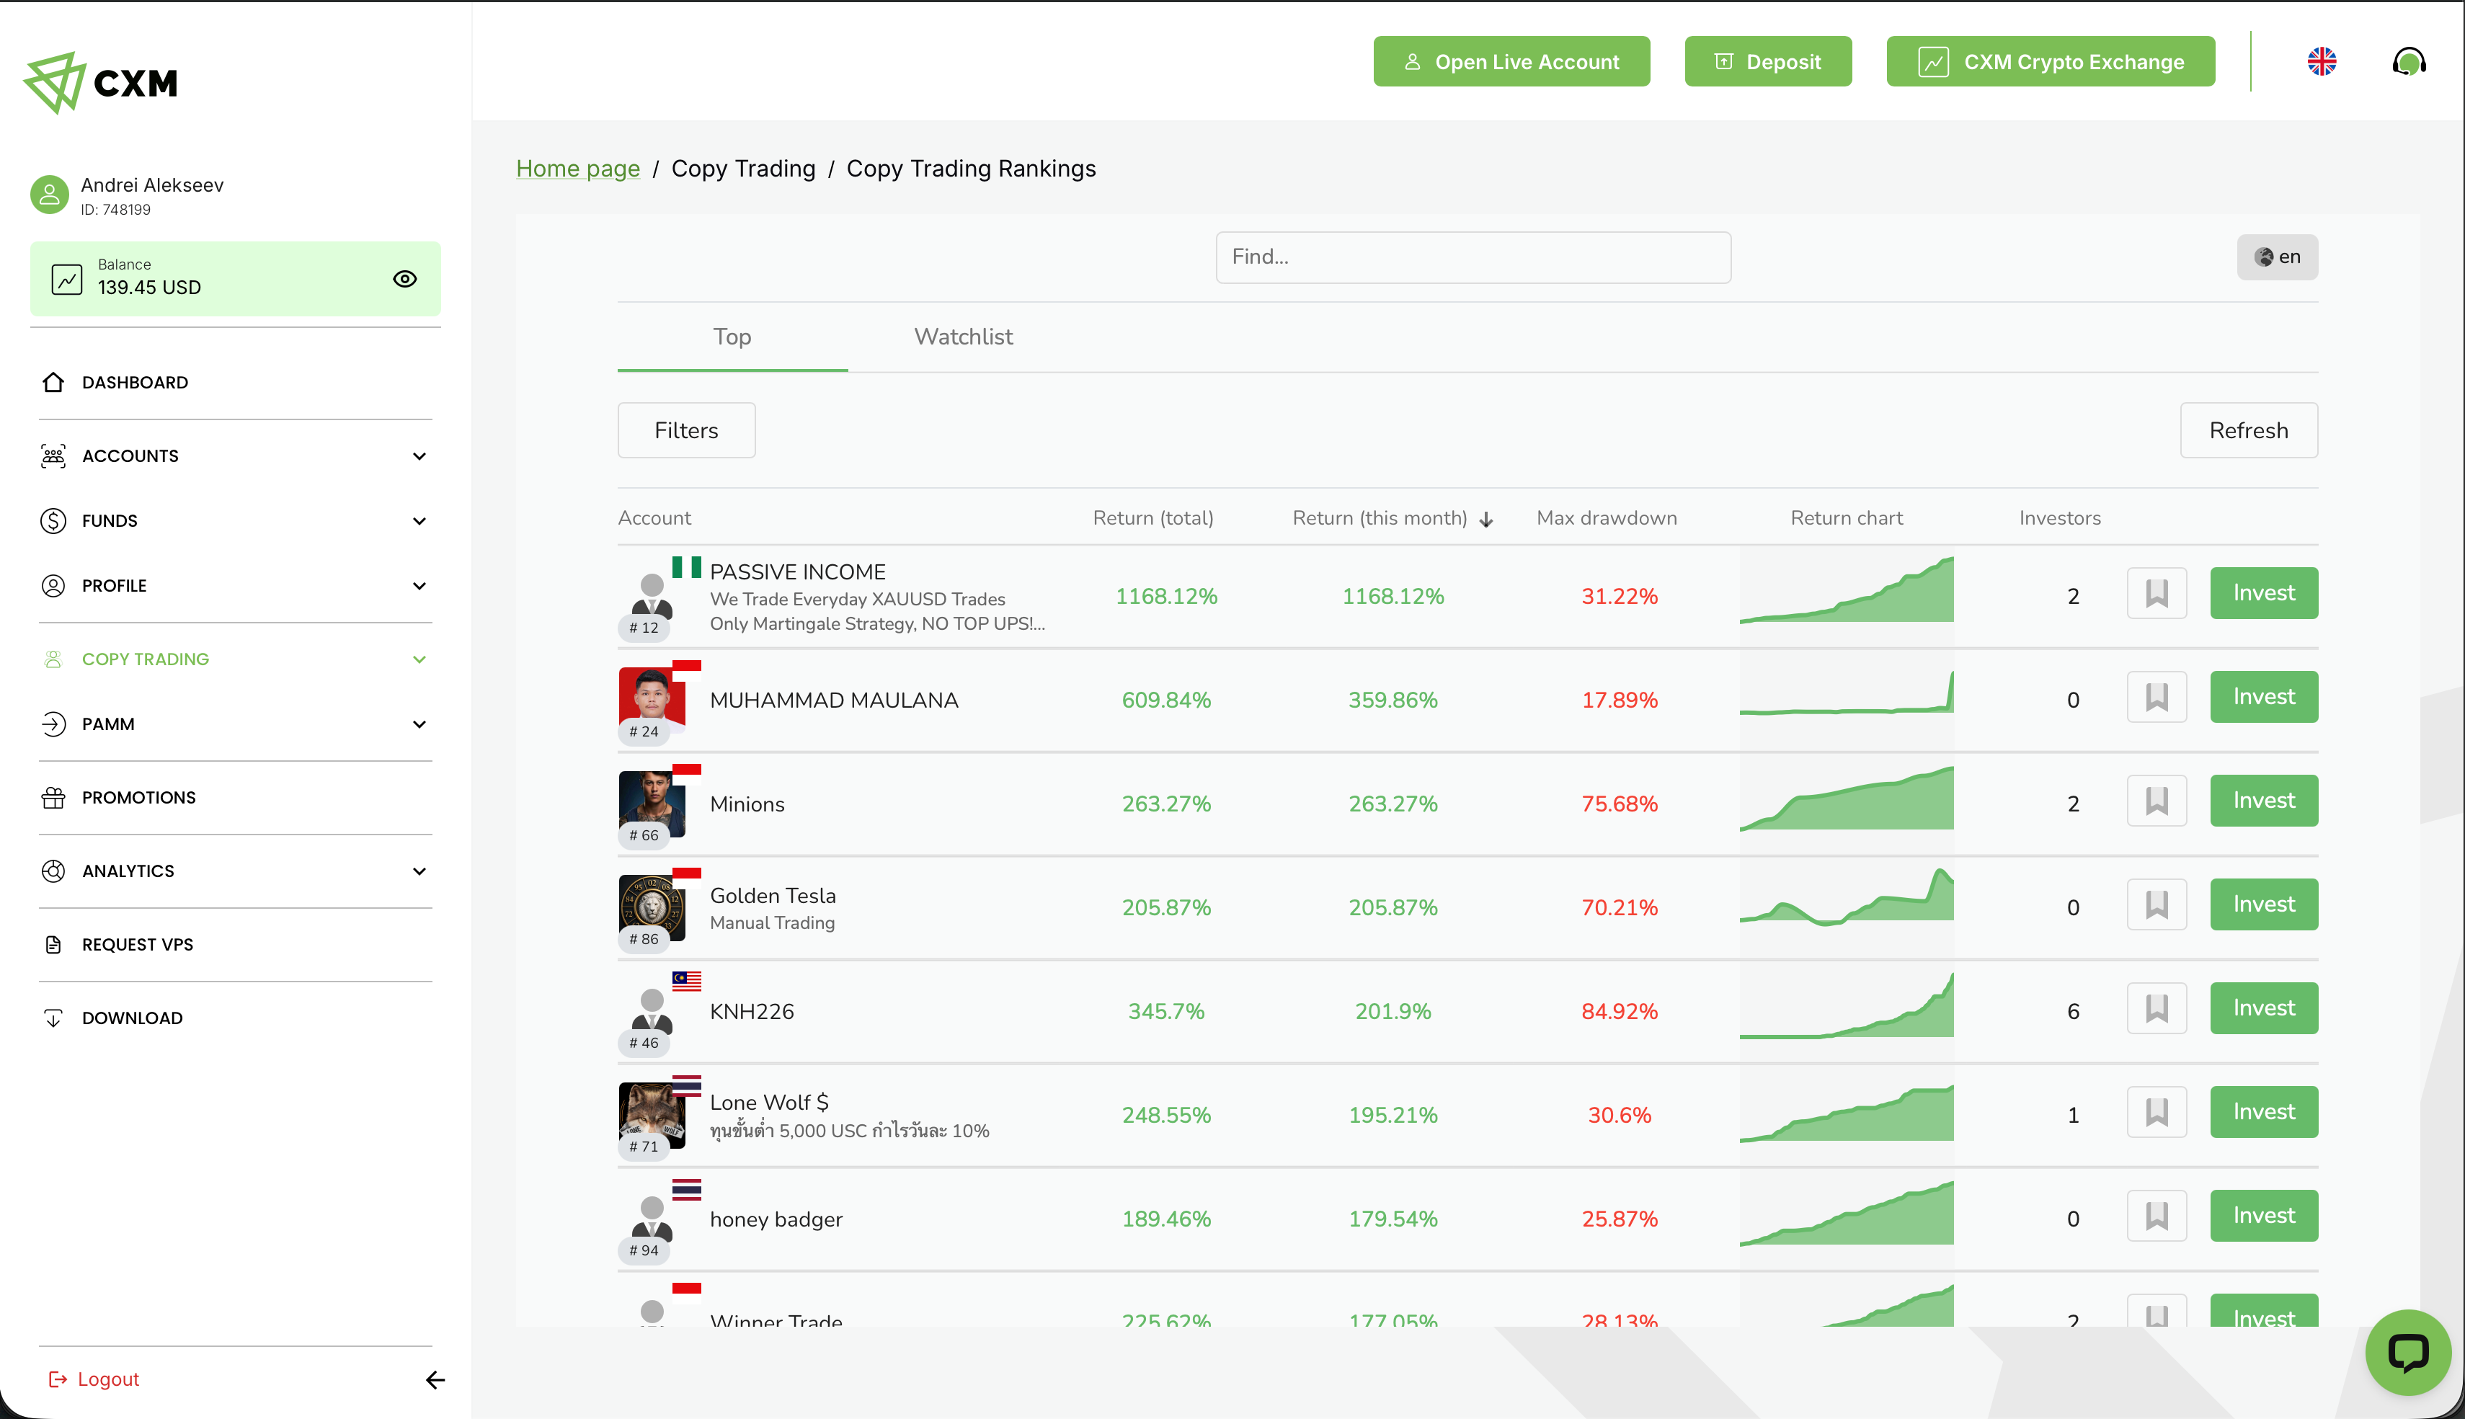Screen dimensions: 2465x1419
Task: Bookmark KNH226 to watchlist
Action: click(2156, 1007)
